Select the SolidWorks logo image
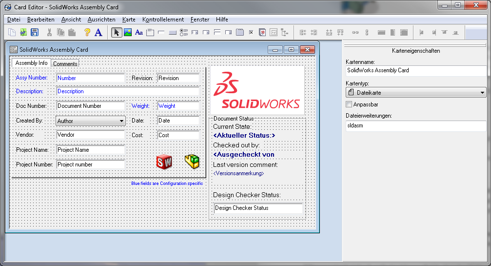Viewport: 491px width, 266px height. [x=257, y=90]
